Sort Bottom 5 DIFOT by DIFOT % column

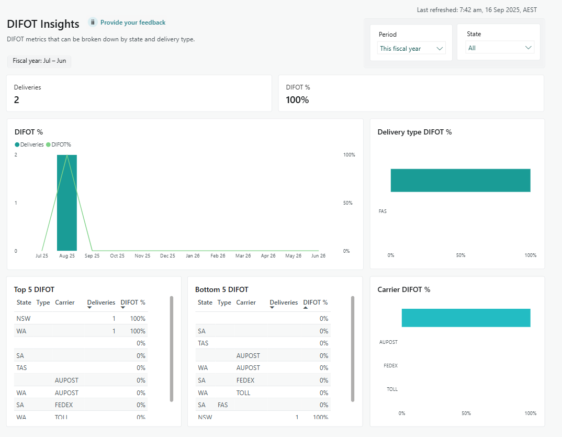(316, 302)
